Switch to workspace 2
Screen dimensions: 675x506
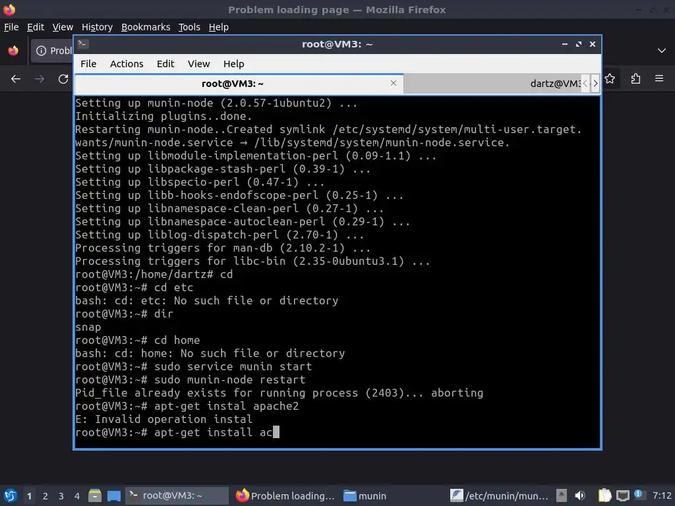45,496
